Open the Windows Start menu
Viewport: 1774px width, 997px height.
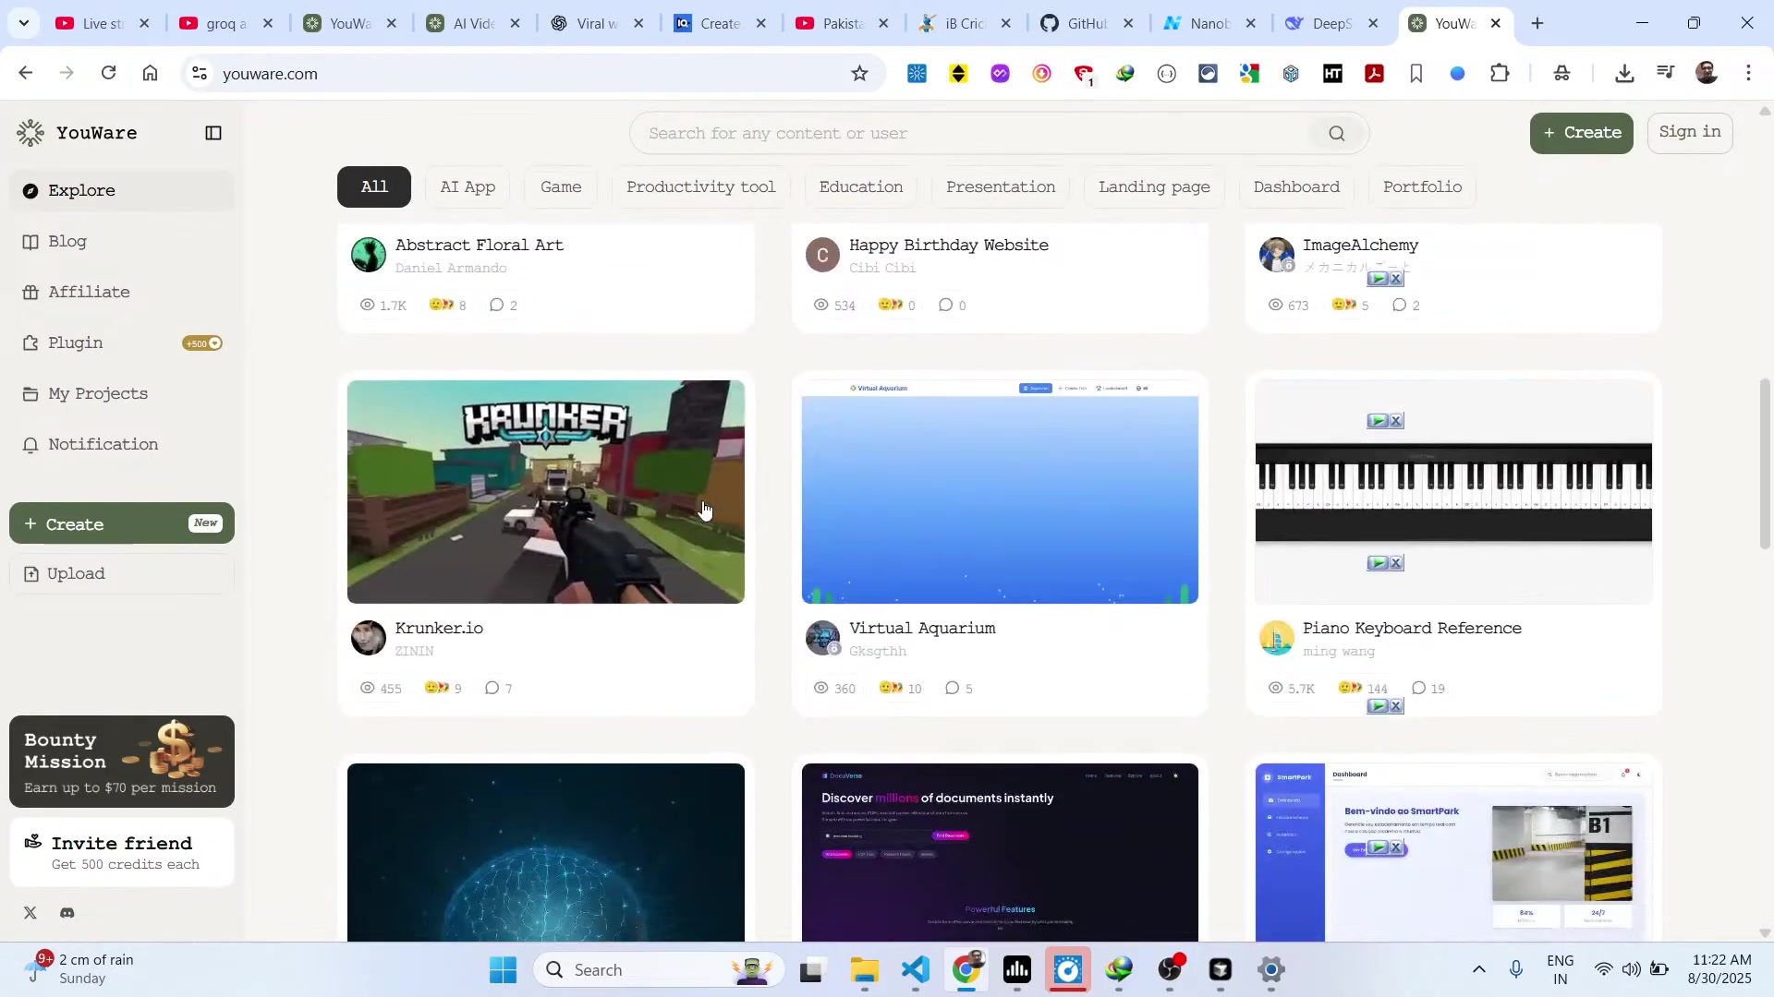pos(503,970)
